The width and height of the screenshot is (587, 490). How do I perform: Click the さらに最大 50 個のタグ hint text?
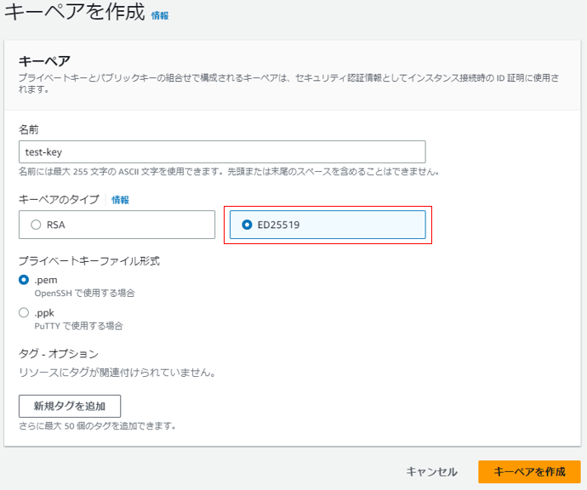[97, 426]
